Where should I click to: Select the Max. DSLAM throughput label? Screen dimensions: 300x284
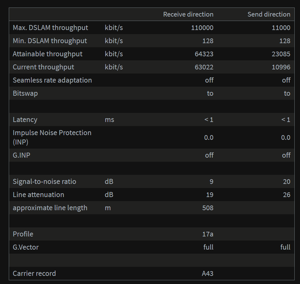tap(50, 28)
